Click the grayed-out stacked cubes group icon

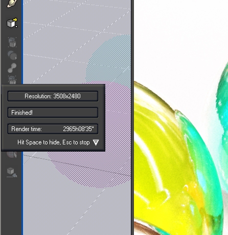(x=12, y=42)
